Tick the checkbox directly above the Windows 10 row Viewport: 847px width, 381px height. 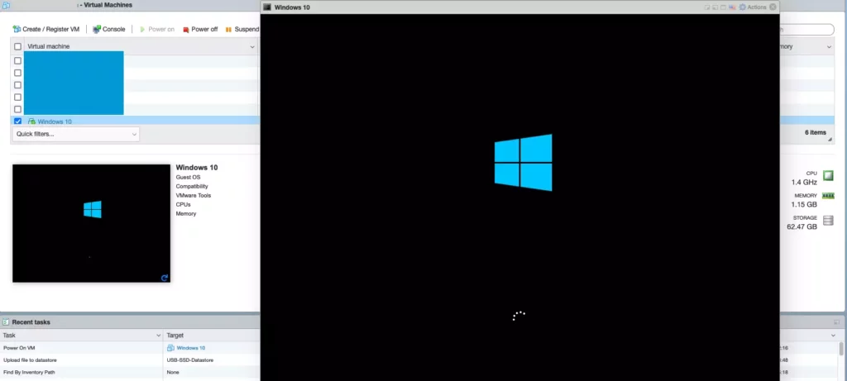click(18, 109)
